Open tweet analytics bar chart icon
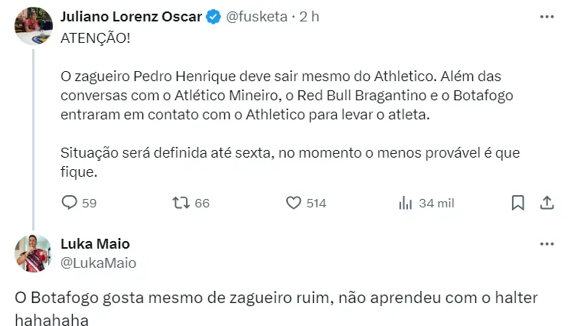 (x=406, y=203)
